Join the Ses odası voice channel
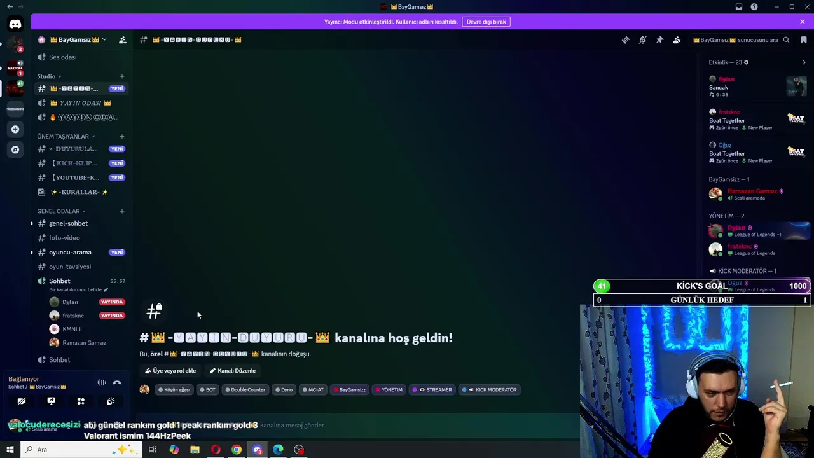Image resolution: width=814 pixels, height=458 pixels. (81, 57)
